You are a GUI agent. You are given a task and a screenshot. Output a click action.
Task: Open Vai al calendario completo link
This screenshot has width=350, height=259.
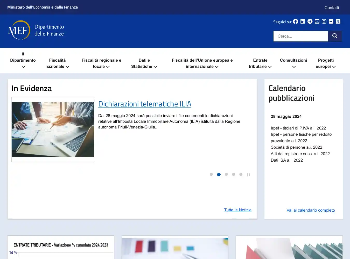point(311,210)
